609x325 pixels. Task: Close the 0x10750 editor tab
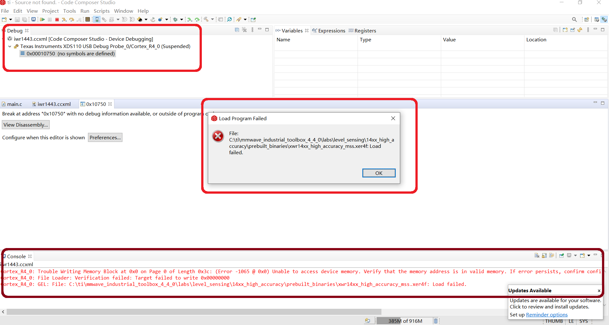coord(110,104)
